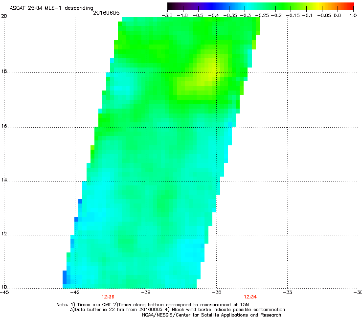Screen dimensions: 362x318
Task: Click the longitude label -45
Action: coord(4,293)
